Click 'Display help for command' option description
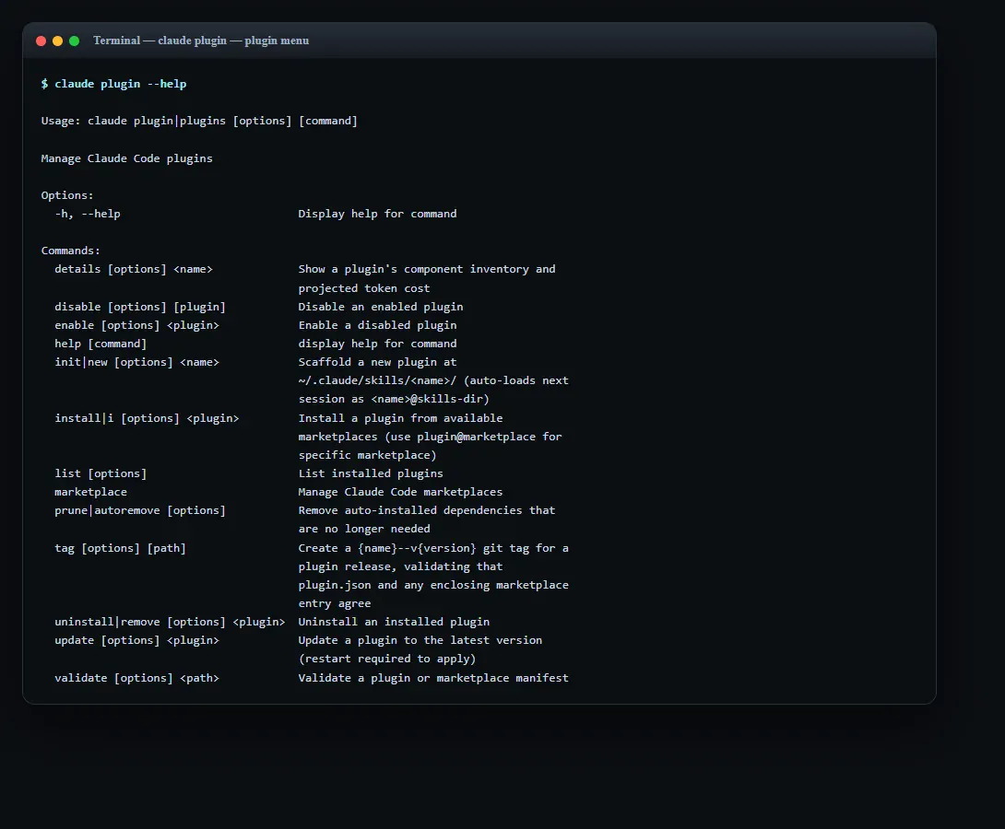 [x=377, y=214]
